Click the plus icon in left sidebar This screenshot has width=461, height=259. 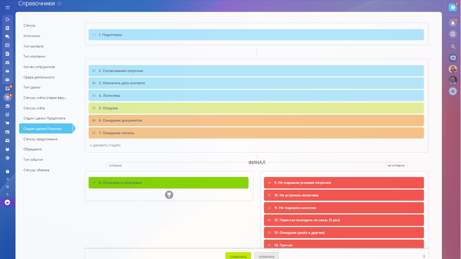click(x=8, y=194)
